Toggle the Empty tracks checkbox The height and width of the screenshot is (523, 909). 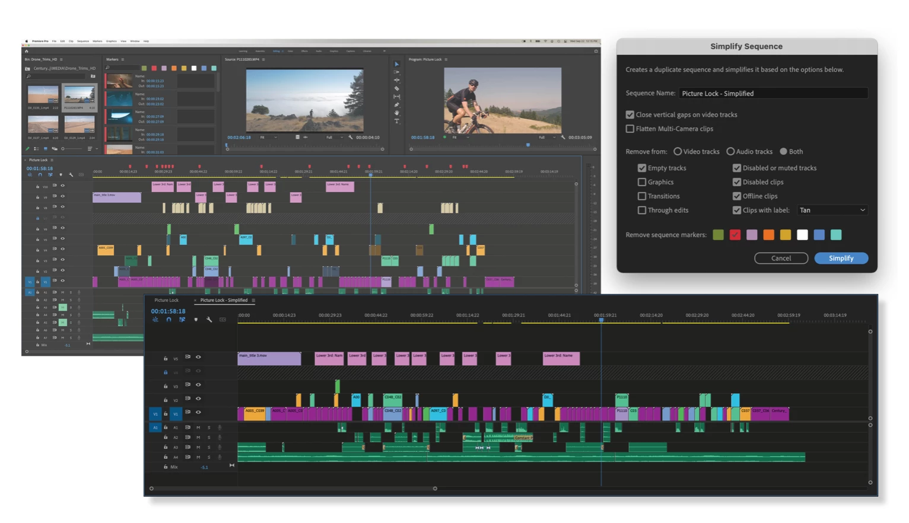[x=642, y=168]
